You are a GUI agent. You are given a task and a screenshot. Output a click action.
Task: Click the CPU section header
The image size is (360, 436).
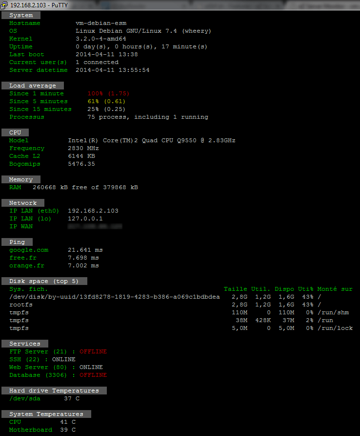tap(15, 132)
